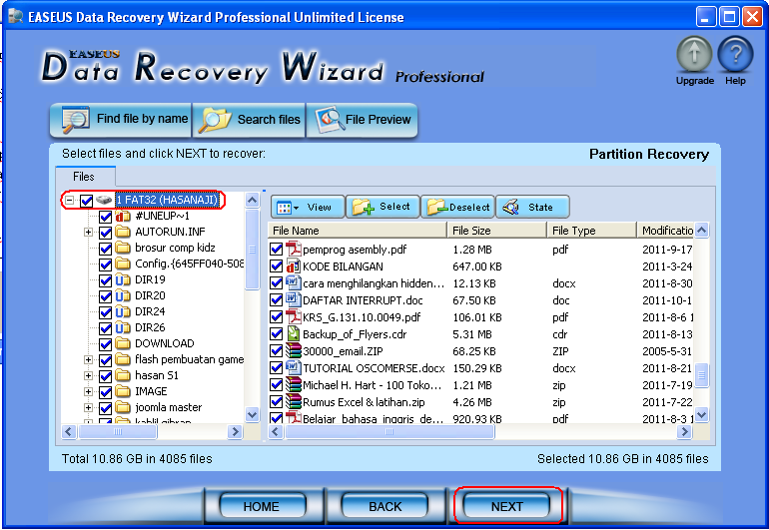Minimize the EASEUS Data Recovery Wizard window

coord(705,17)
